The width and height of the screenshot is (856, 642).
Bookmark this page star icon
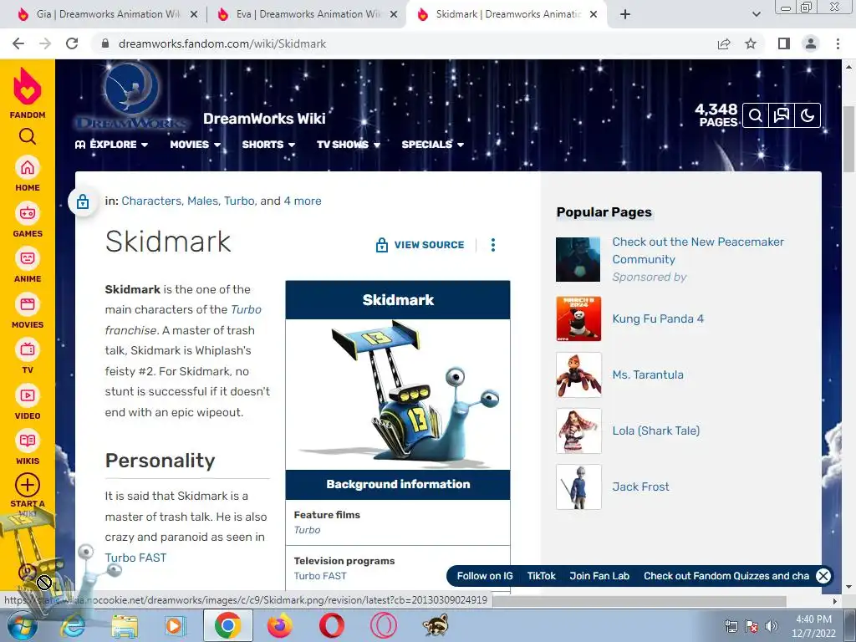coord(751,43)
